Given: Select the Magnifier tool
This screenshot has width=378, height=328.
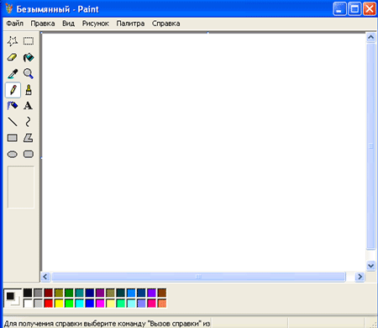Looking at the screenshot, I should 29,74.
